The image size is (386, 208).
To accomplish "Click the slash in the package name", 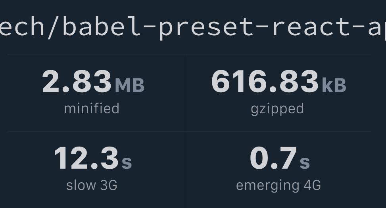I will click(x=54, y=27).
